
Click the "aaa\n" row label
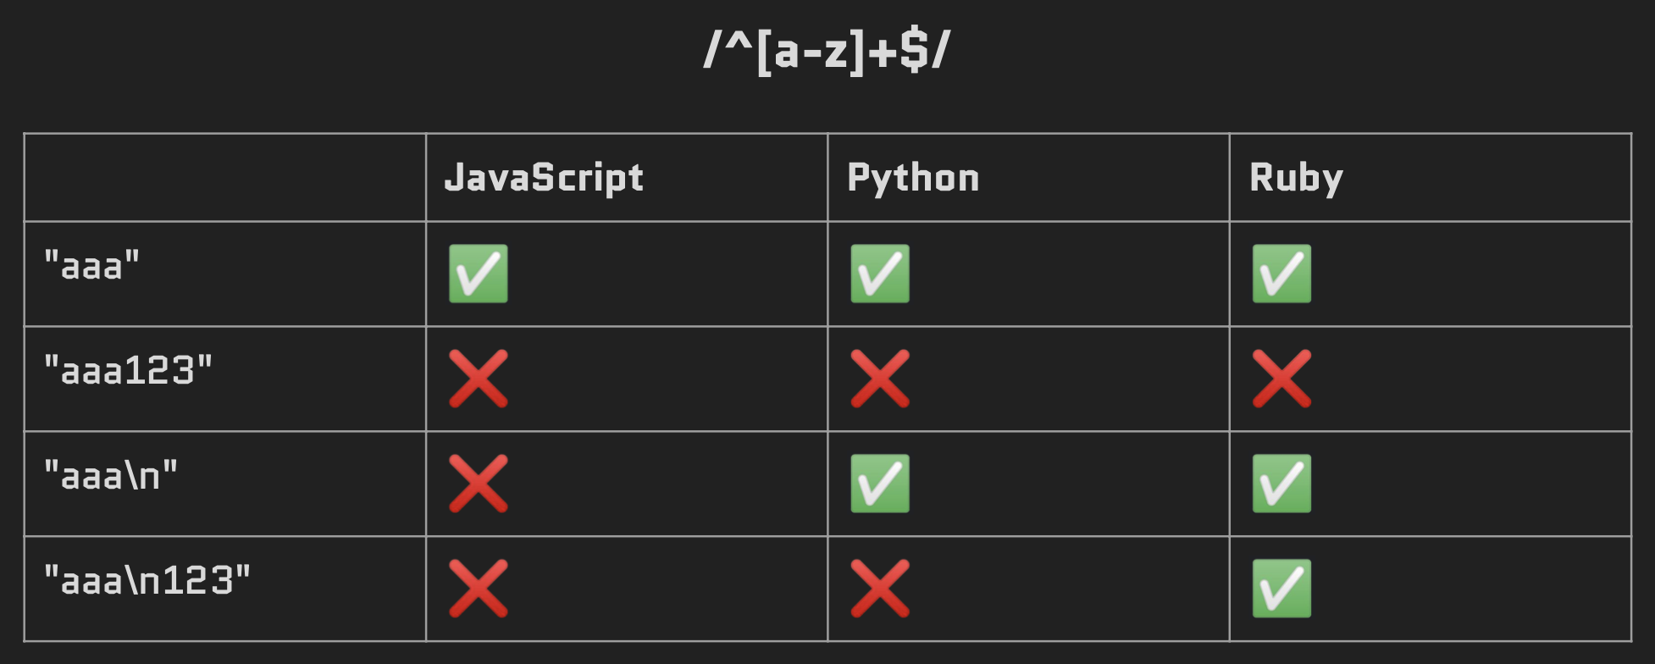111,476
